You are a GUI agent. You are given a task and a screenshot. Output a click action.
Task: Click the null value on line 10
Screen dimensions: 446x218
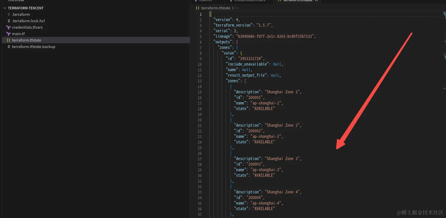(277, 64)
